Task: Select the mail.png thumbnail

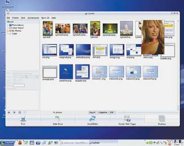Action: [134, 50]
